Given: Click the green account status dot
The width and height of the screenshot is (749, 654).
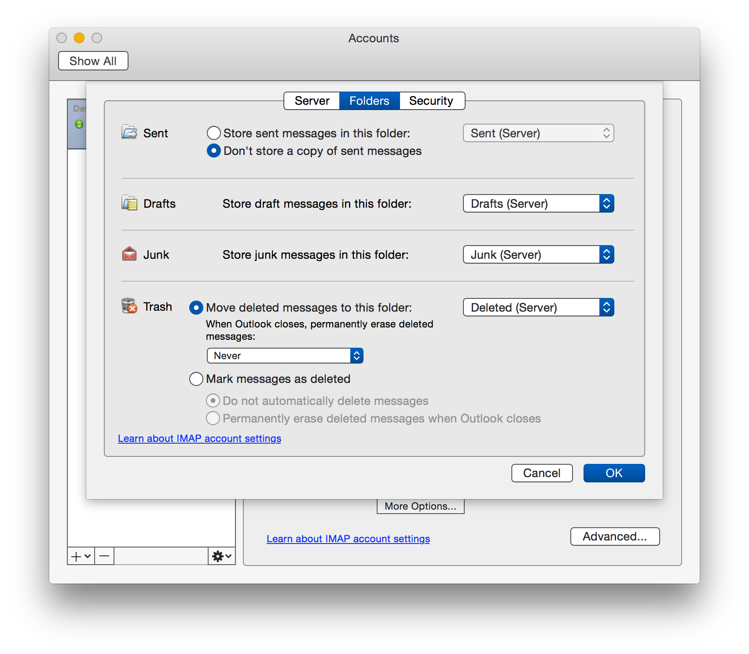Looking at the screenshot, I should coord(79,124).
